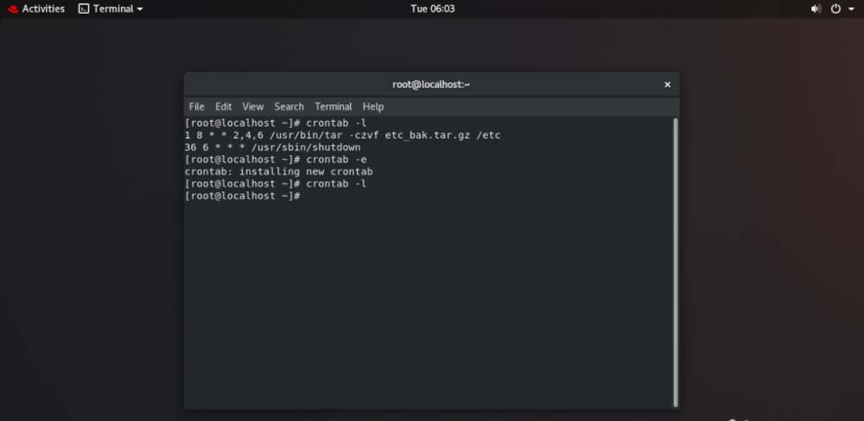
Task: Click the /usr/sbin/shutdown cron entry line
Action: [273, 148]
